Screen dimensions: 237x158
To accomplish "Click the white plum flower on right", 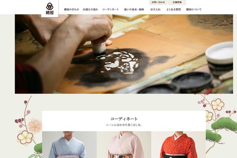I will (218, 104).
